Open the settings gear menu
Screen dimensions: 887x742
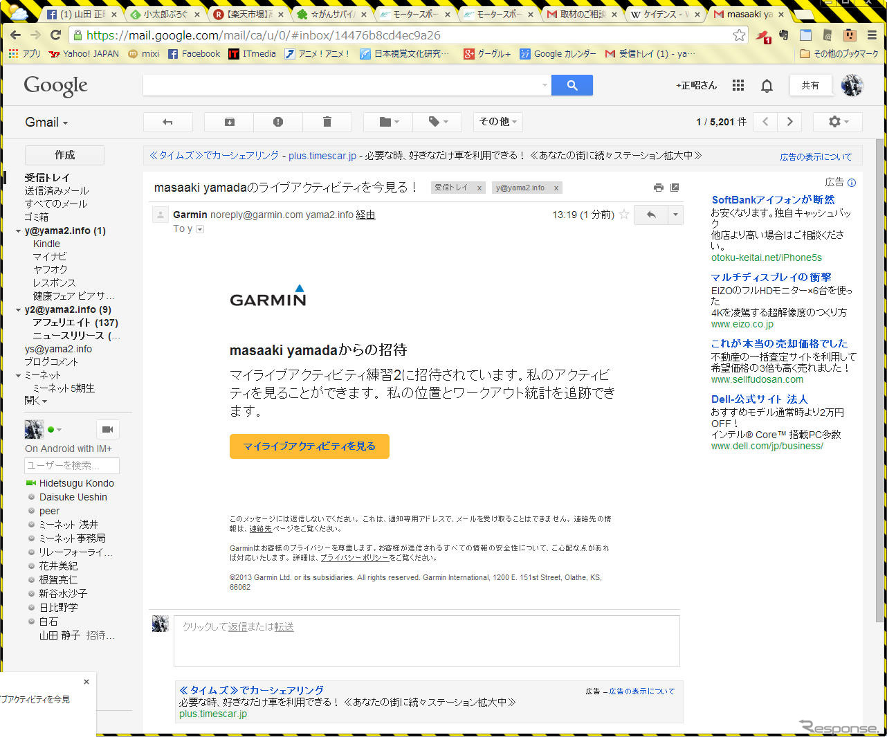tap(838, 122)
